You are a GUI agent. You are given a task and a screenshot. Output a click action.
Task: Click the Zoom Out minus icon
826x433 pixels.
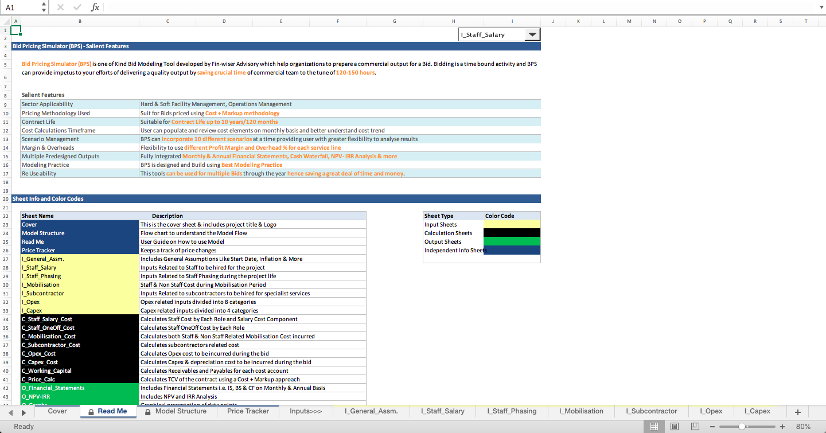click(x=712, y=427)
